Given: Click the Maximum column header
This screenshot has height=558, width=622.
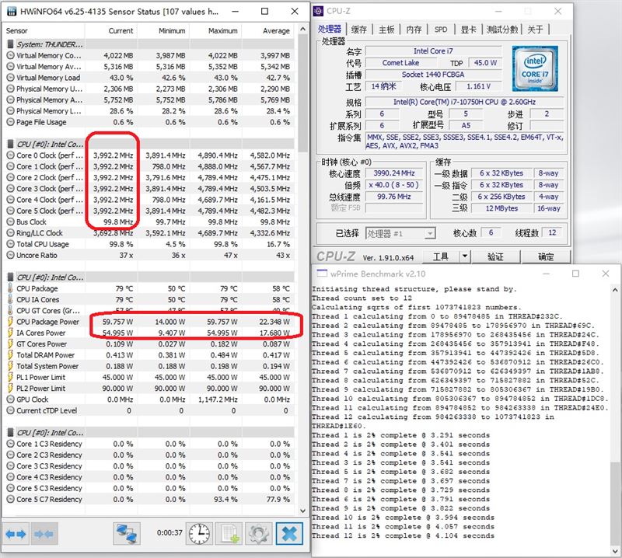Looking at the screenshot, I should pyautogui.click(x=216, y=30).
